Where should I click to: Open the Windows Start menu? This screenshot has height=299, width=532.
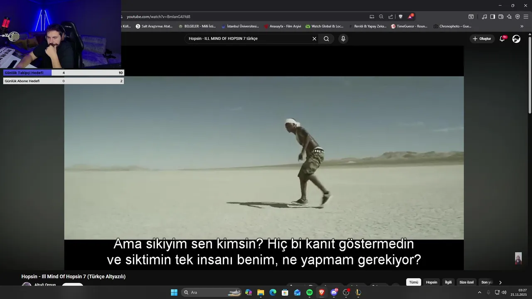[x=174, y=292]
